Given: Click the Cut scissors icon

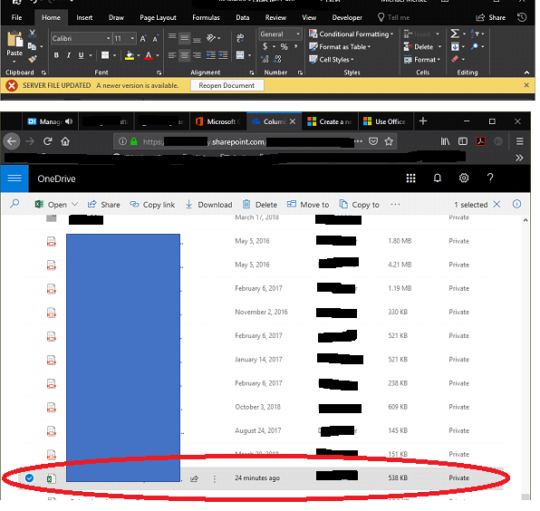Looking at the screenshot, I should point(33,34).
